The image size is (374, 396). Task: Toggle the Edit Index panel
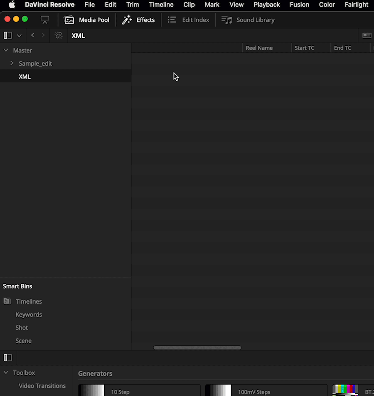(188, 20)
